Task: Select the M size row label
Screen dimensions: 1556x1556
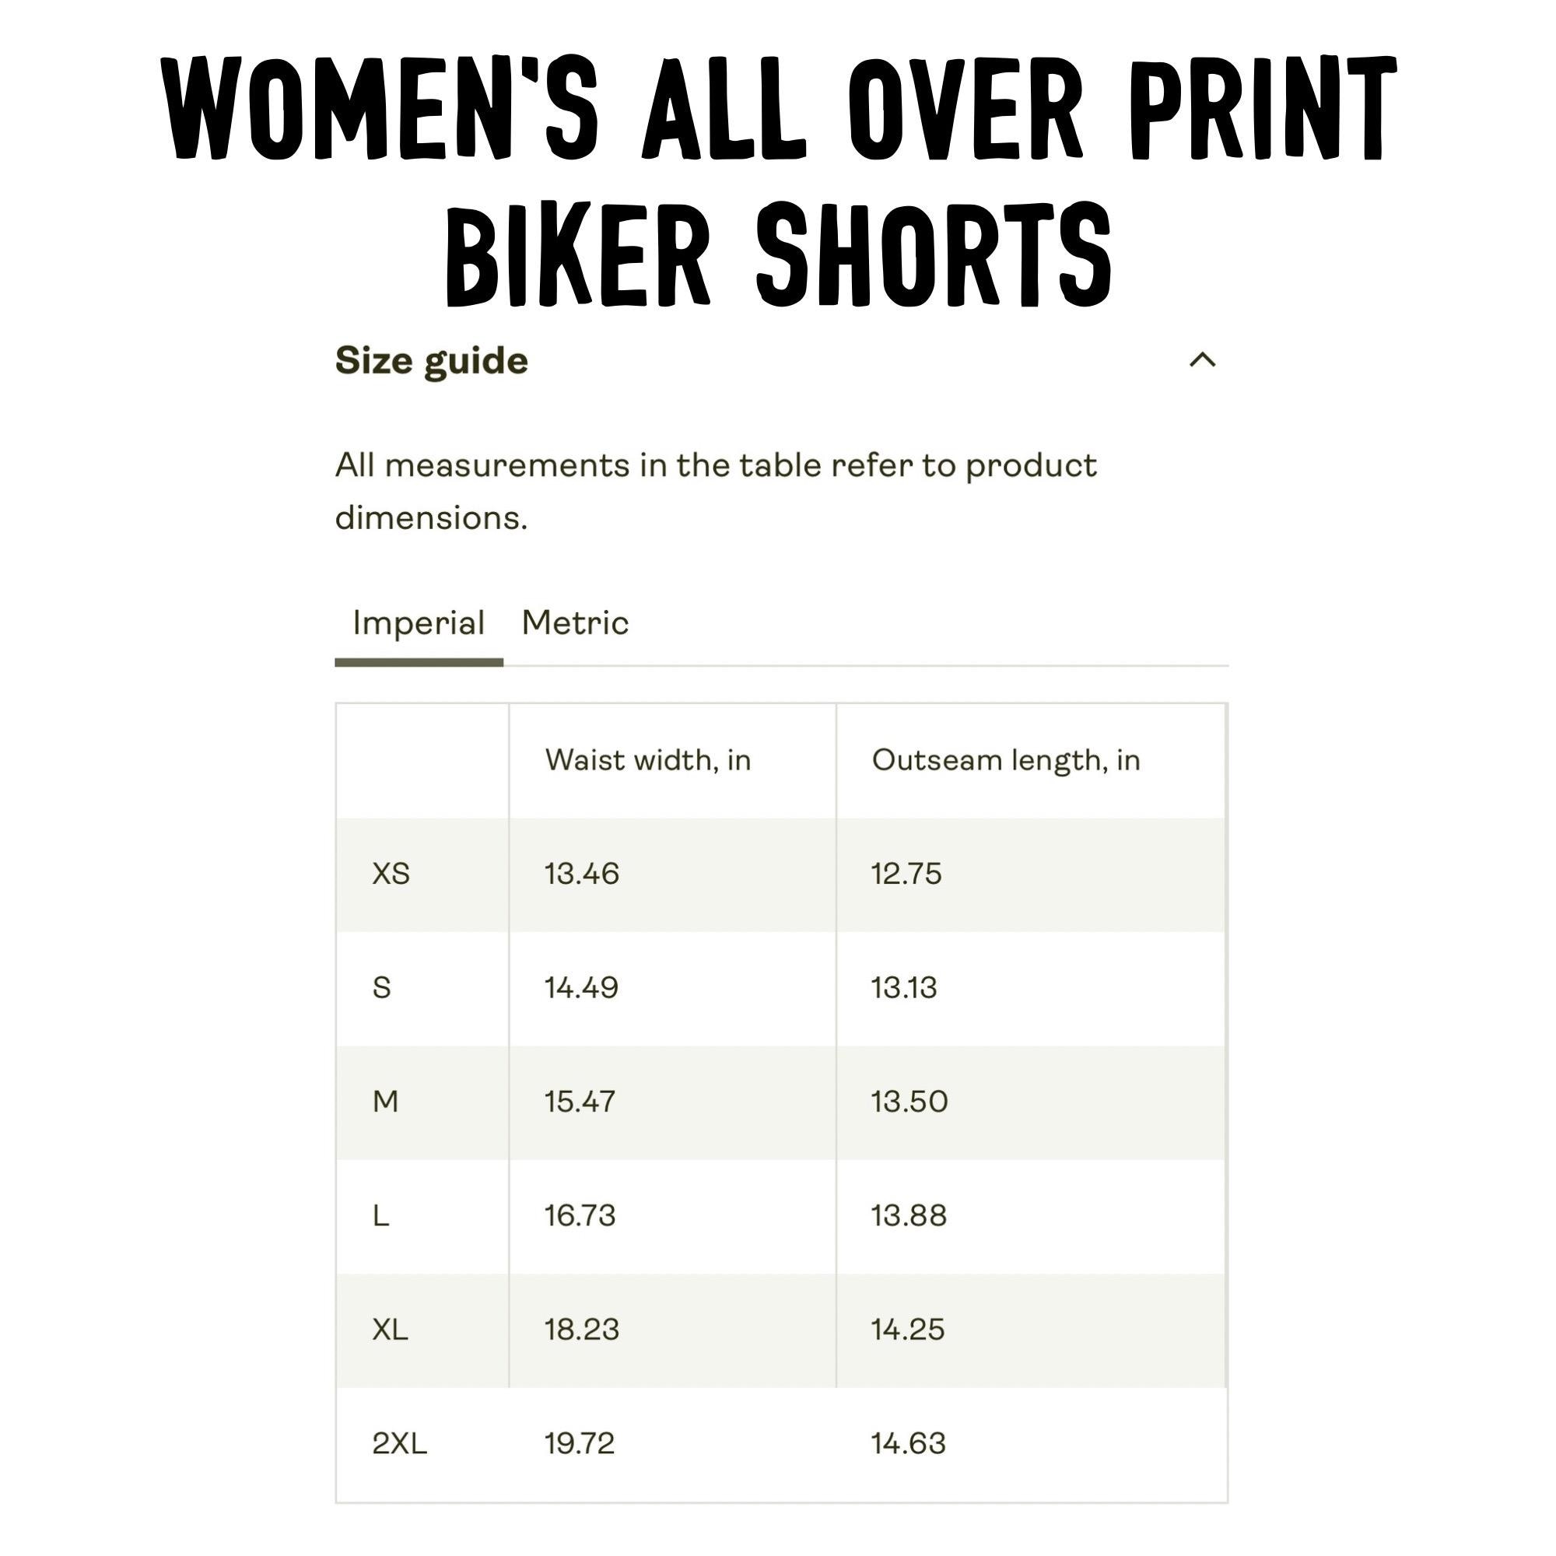Action: 386,1101
